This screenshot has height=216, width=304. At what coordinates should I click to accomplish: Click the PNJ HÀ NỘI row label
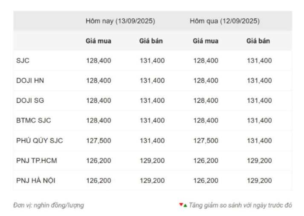tap(36, 181)
